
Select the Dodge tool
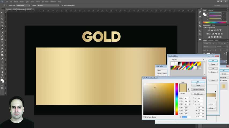pyautogui.click(x=2, y=55)
